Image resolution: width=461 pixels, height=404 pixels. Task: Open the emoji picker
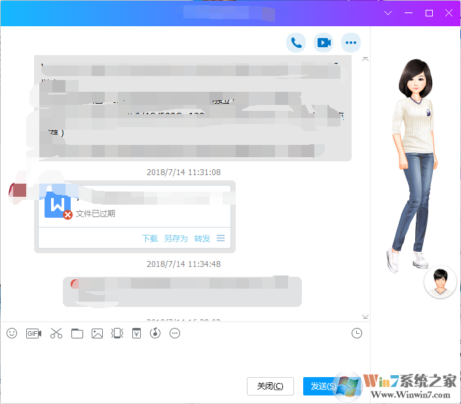pyautogui.click(x=12, y=333)
